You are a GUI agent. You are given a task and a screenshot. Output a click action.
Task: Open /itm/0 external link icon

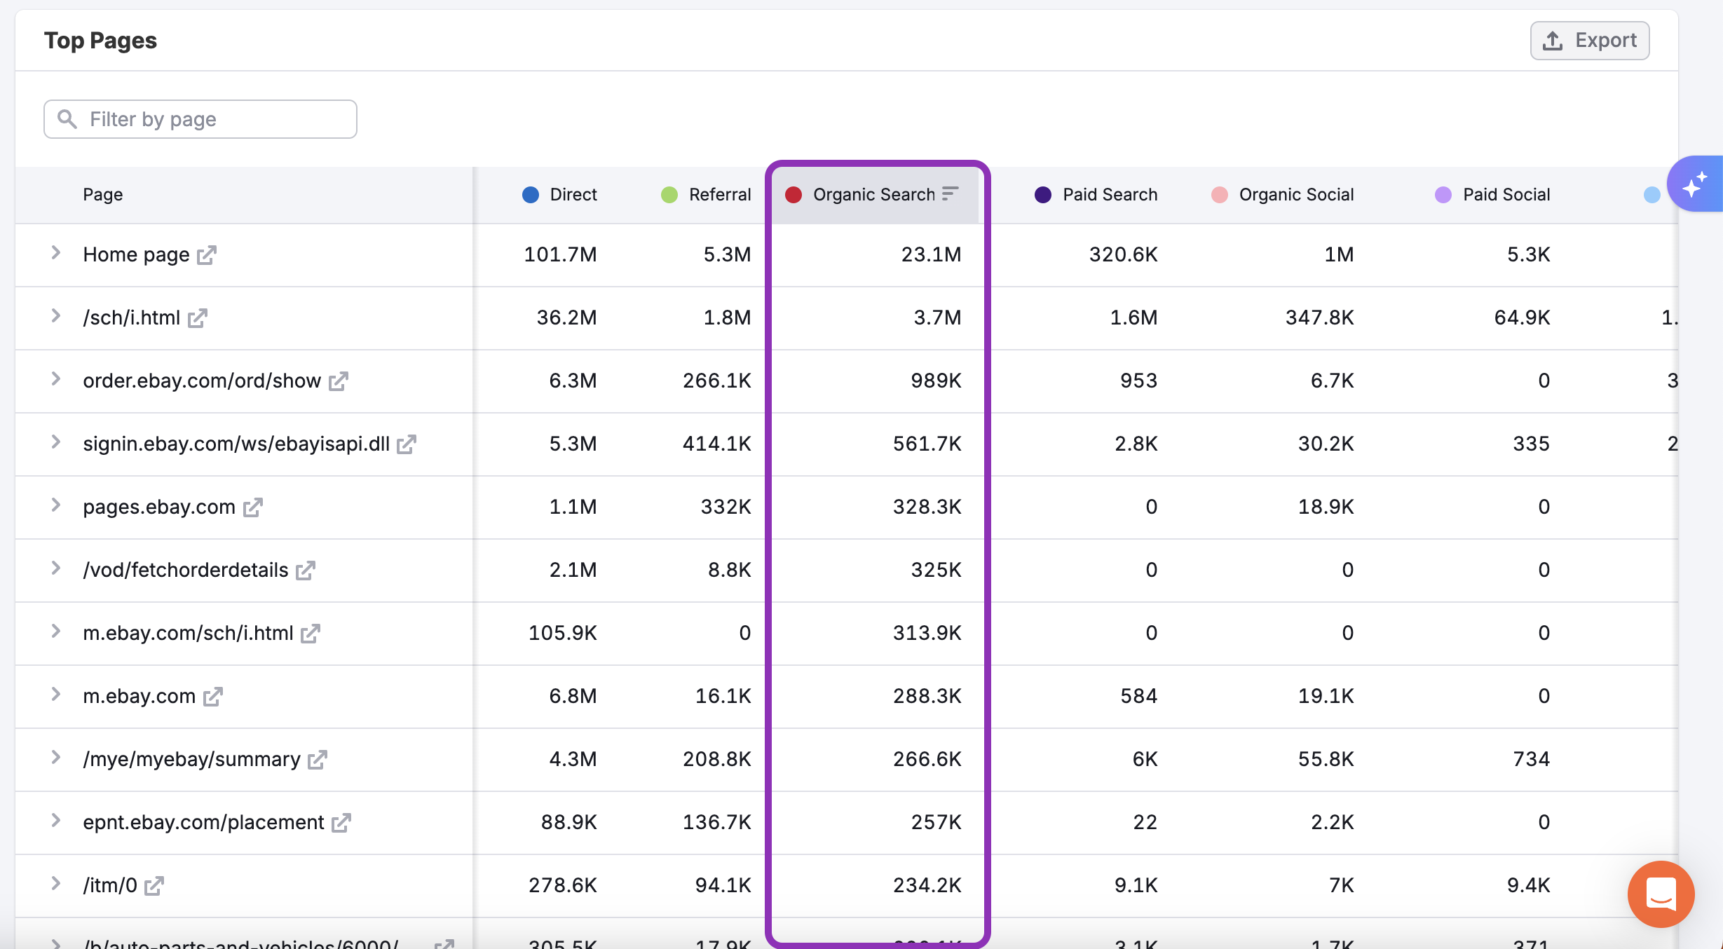click(154, 886)
